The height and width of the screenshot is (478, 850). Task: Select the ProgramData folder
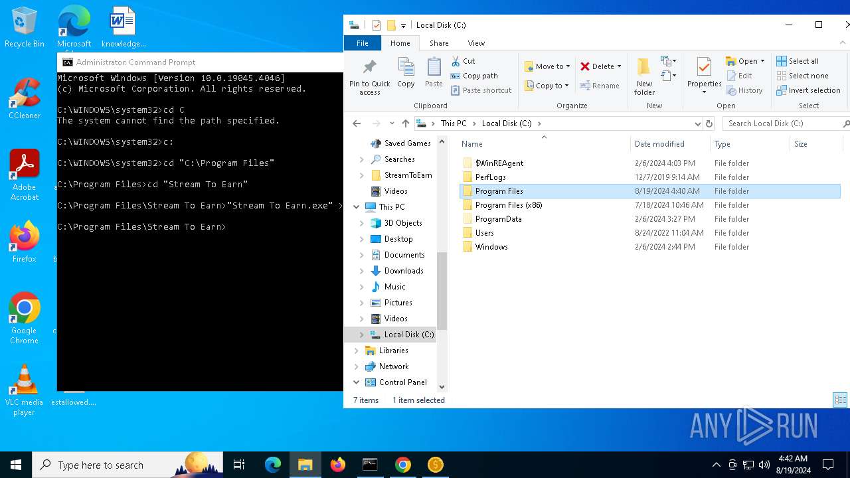click(498, 219)
